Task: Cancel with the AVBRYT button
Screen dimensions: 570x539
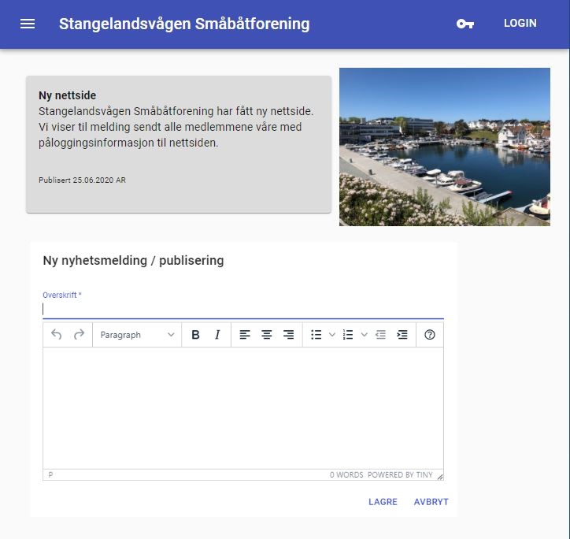Action: tap(431, 502)
